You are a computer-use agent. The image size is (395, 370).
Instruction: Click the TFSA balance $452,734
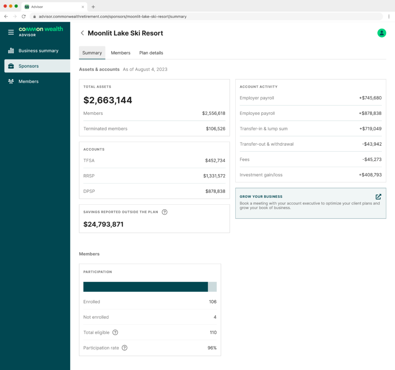215,160
